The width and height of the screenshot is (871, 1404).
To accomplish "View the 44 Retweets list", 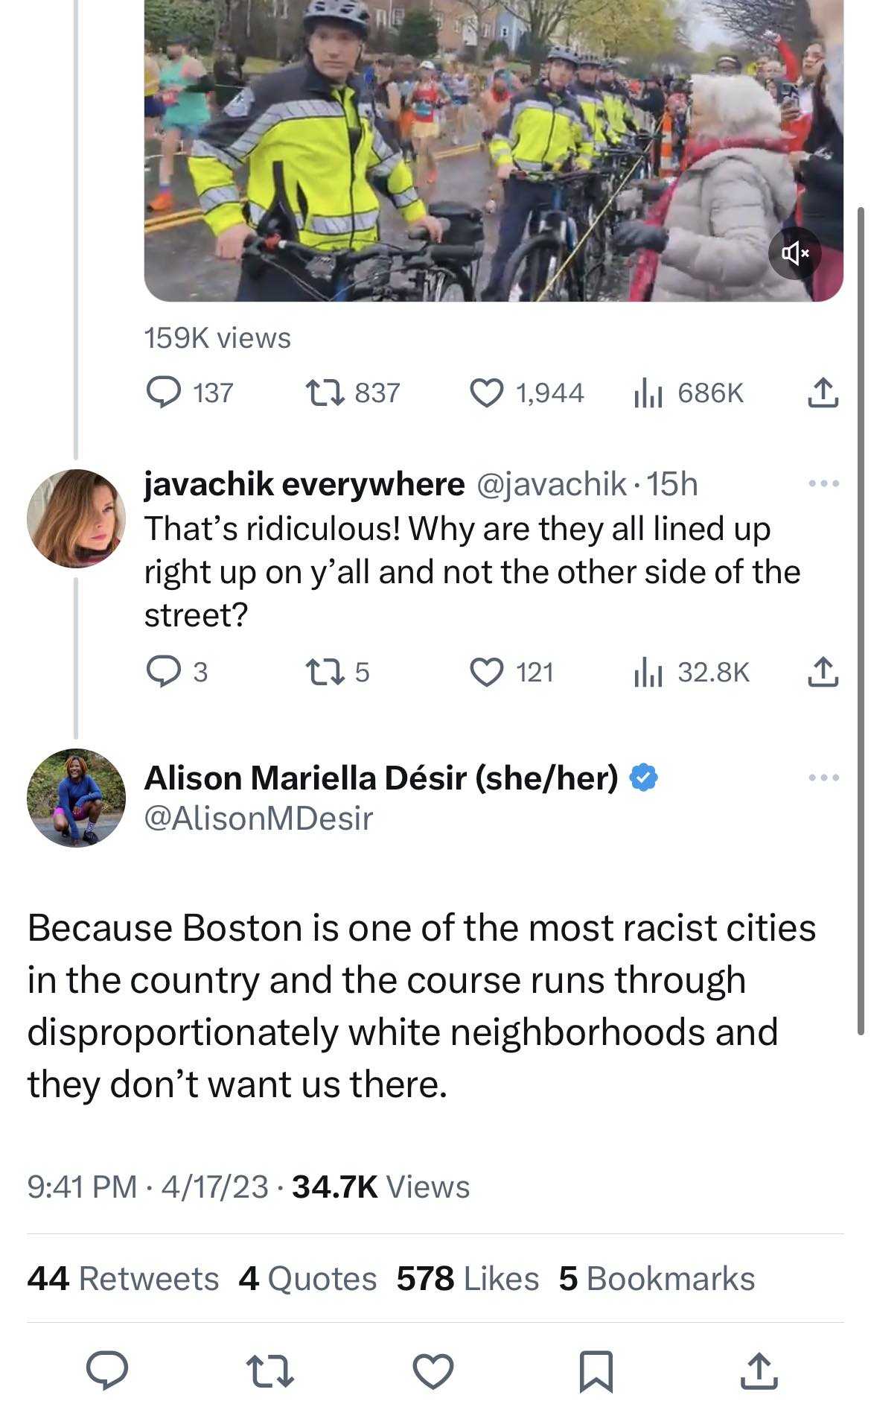I will click(123, 1278).
